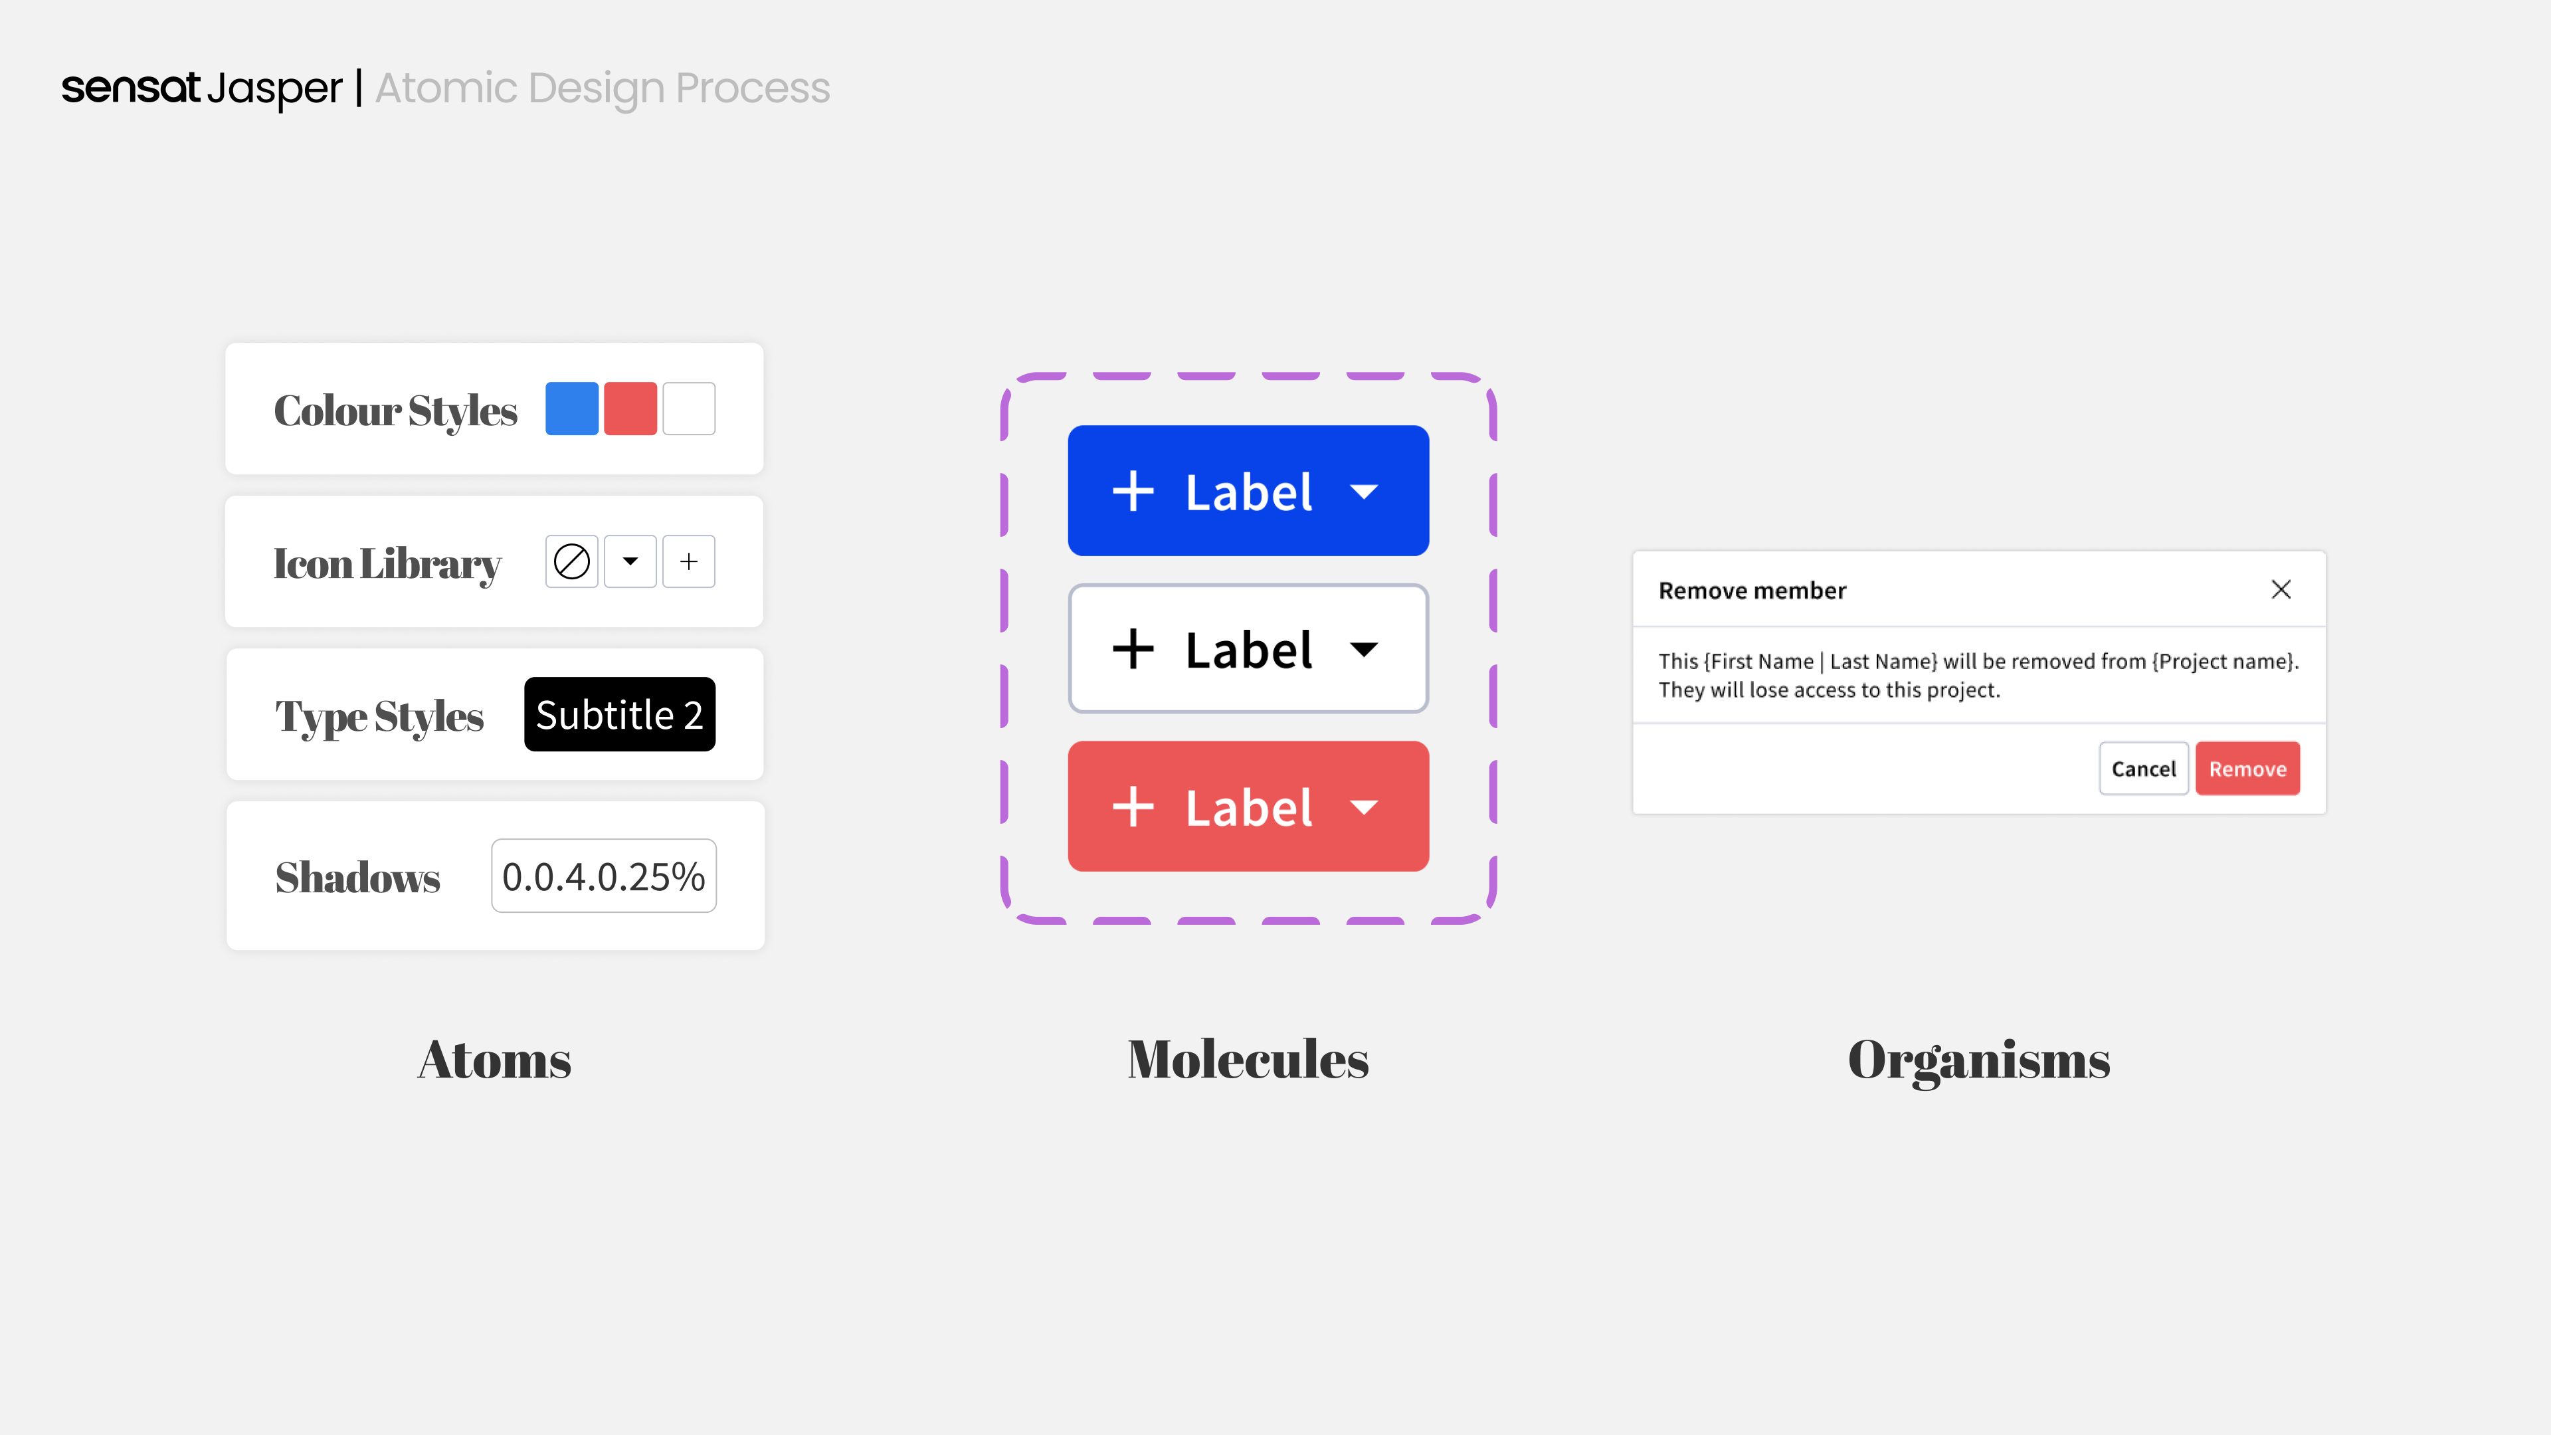This screenshot has height=1435, width=2551.
Task: Click the small plus icon in Icon Library
Action: [688, 561]
